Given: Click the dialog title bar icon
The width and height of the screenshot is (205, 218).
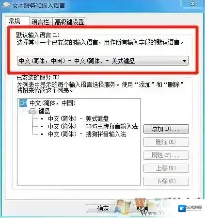Looking at the screenshot, I should coord(6,5).
